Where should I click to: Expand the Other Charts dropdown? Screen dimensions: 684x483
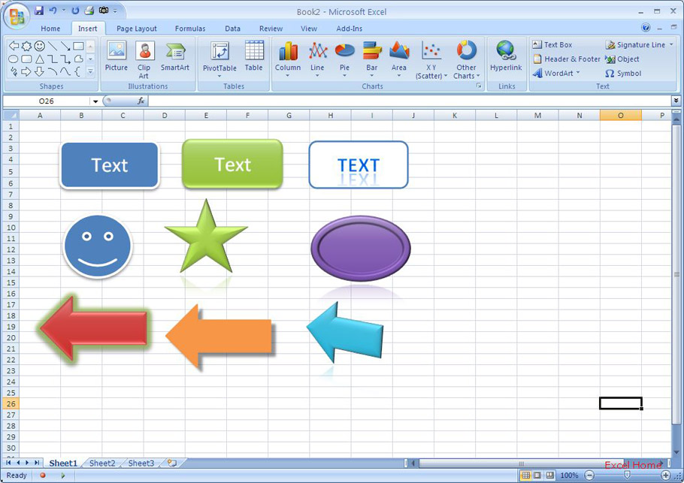tap(466, 59)
